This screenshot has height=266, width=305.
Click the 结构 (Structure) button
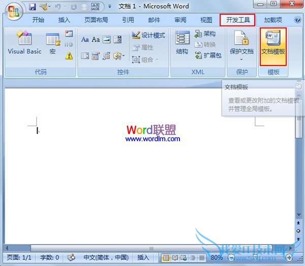[x=182, y=43]
